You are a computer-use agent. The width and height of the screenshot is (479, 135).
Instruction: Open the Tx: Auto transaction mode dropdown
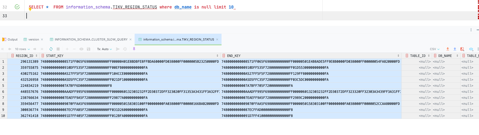coord(104,49)
